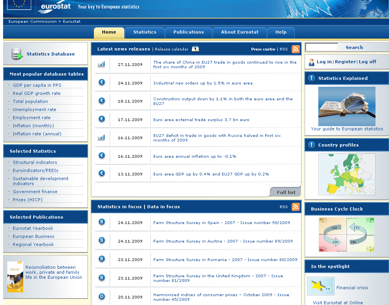Click inside the search text field

coord(321,47)
